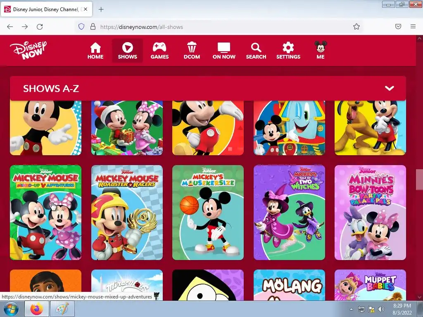Bookmark this page with star

356,26
